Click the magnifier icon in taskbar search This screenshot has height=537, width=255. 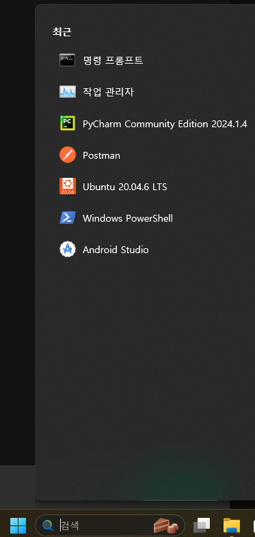coord(48,525)
